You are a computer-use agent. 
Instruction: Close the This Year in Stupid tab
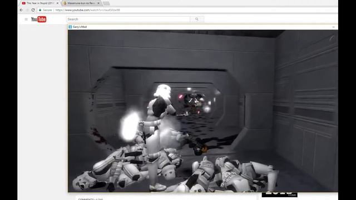pos(57,3)
